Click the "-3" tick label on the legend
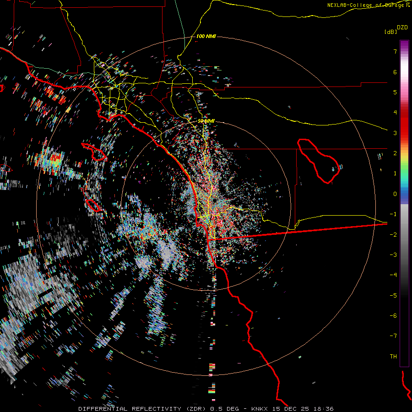The height and width of the screenshot is (412, 412). (x=393, y=255)
